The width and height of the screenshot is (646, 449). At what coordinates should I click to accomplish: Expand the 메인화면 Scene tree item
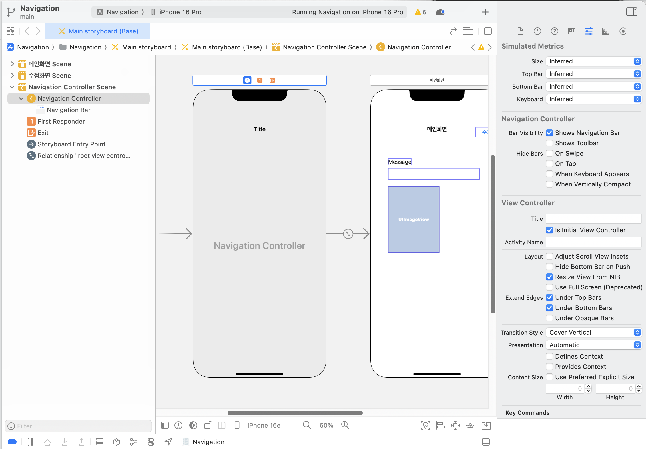click(12, 64)
